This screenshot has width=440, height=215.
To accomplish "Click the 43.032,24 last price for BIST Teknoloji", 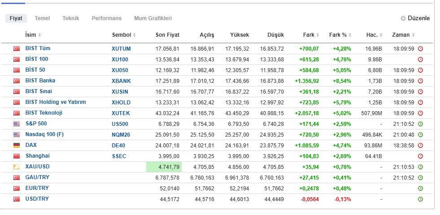I will tap(168, 113).
